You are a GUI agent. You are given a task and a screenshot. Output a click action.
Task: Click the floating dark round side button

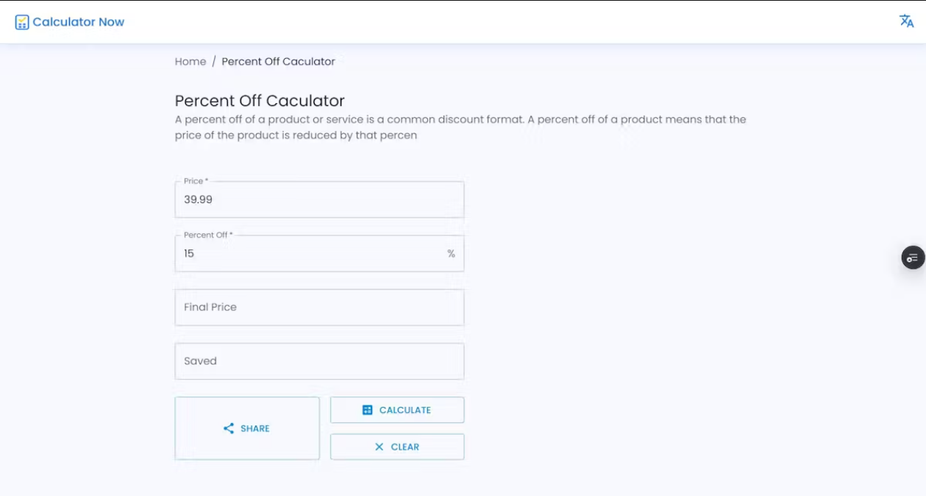913,258
